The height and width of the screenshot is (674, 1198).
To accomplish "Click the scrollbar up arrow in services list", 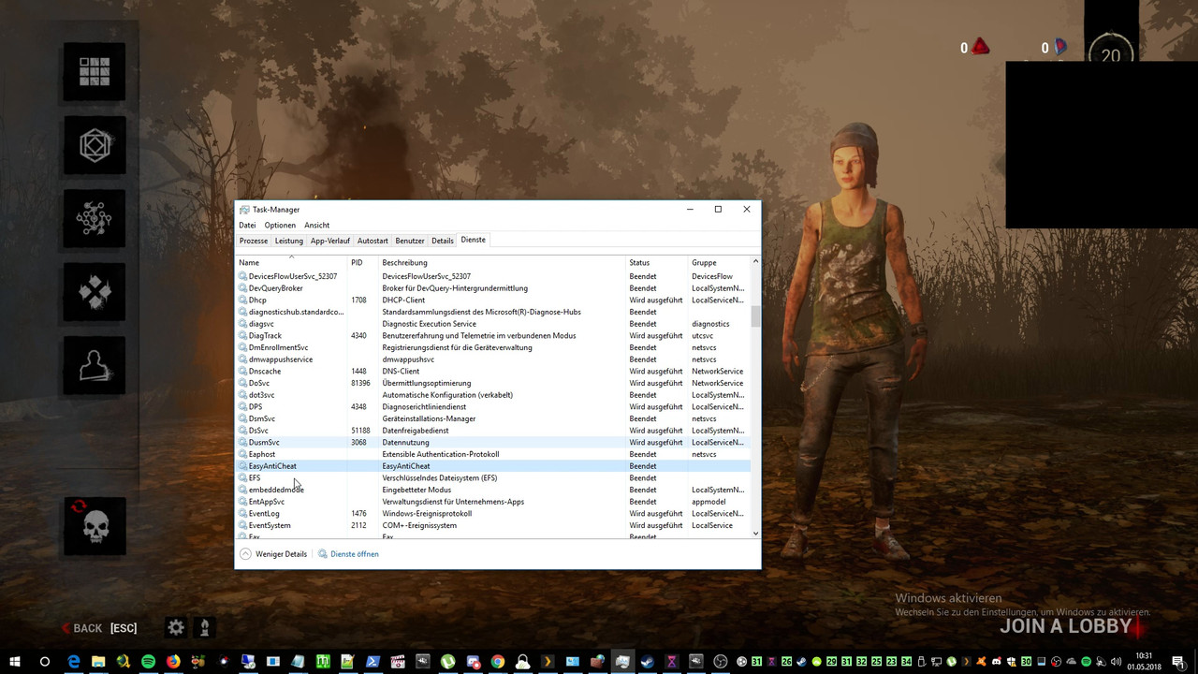I will pyautogui.click(x=755, y=262).
